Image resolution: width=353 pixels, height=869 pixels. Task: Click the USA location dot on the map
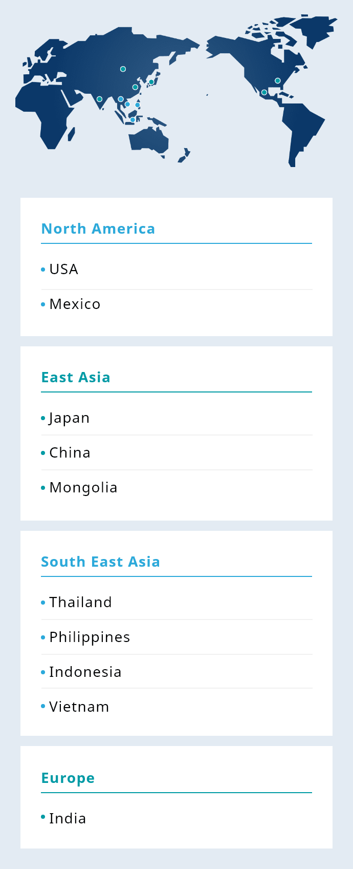278,80
